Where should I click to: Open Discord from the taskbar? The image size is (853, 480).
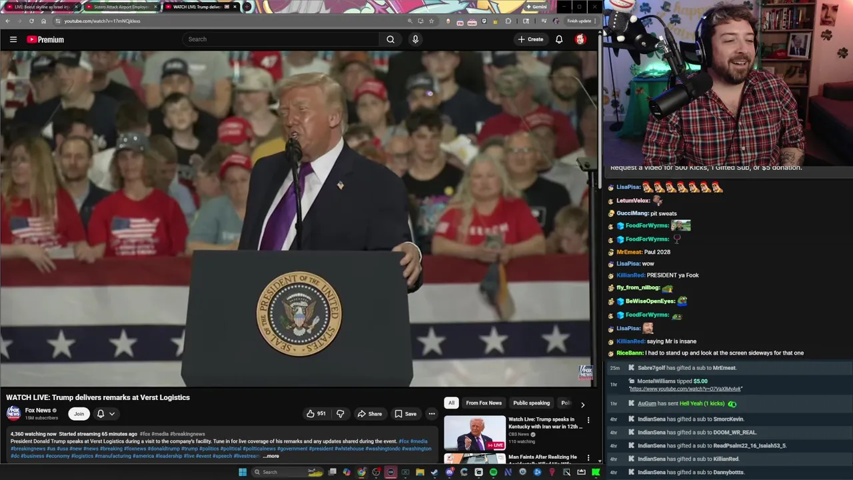coord(449,472)
